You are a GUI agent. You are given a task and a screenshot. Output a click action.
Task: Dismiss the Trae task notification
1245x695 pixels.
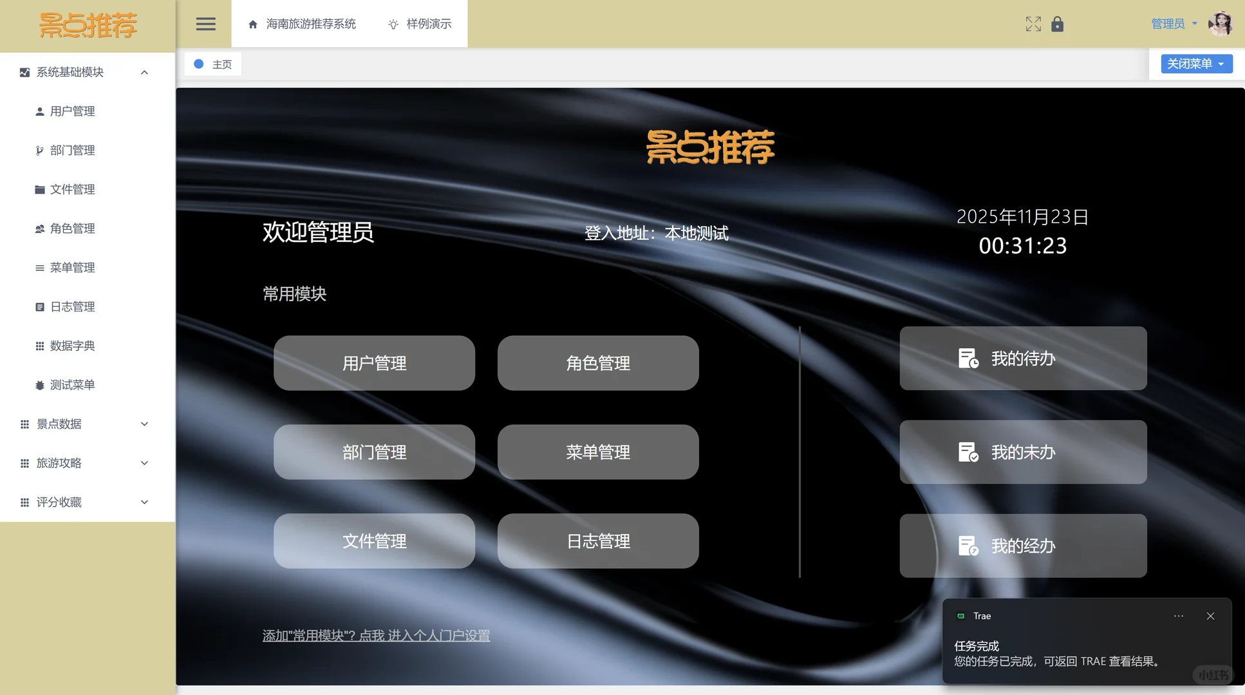point(1210,616)
